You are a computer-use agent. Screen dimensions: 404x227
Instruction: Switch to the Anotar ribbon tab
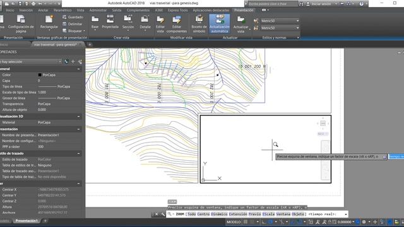(43, 10)
